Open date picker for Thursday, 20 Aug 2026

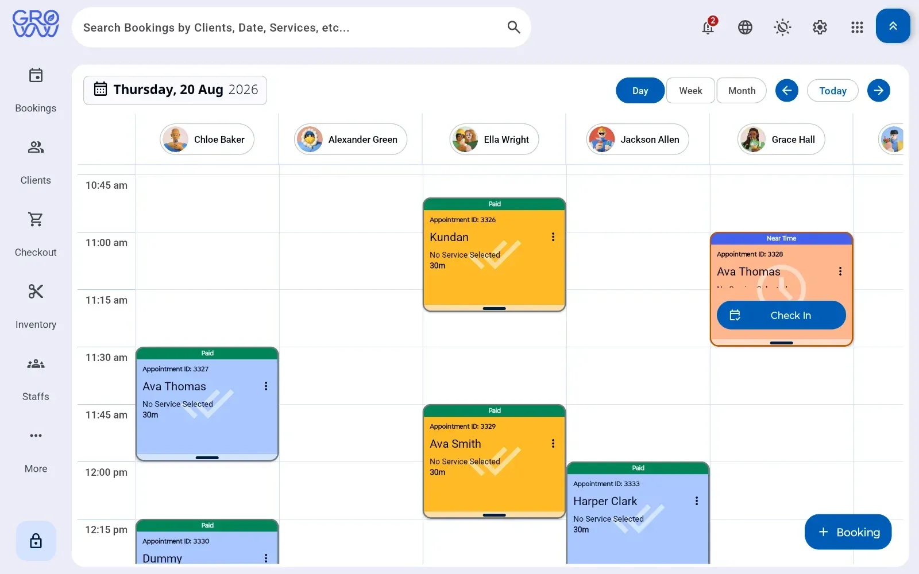point(175,90)
